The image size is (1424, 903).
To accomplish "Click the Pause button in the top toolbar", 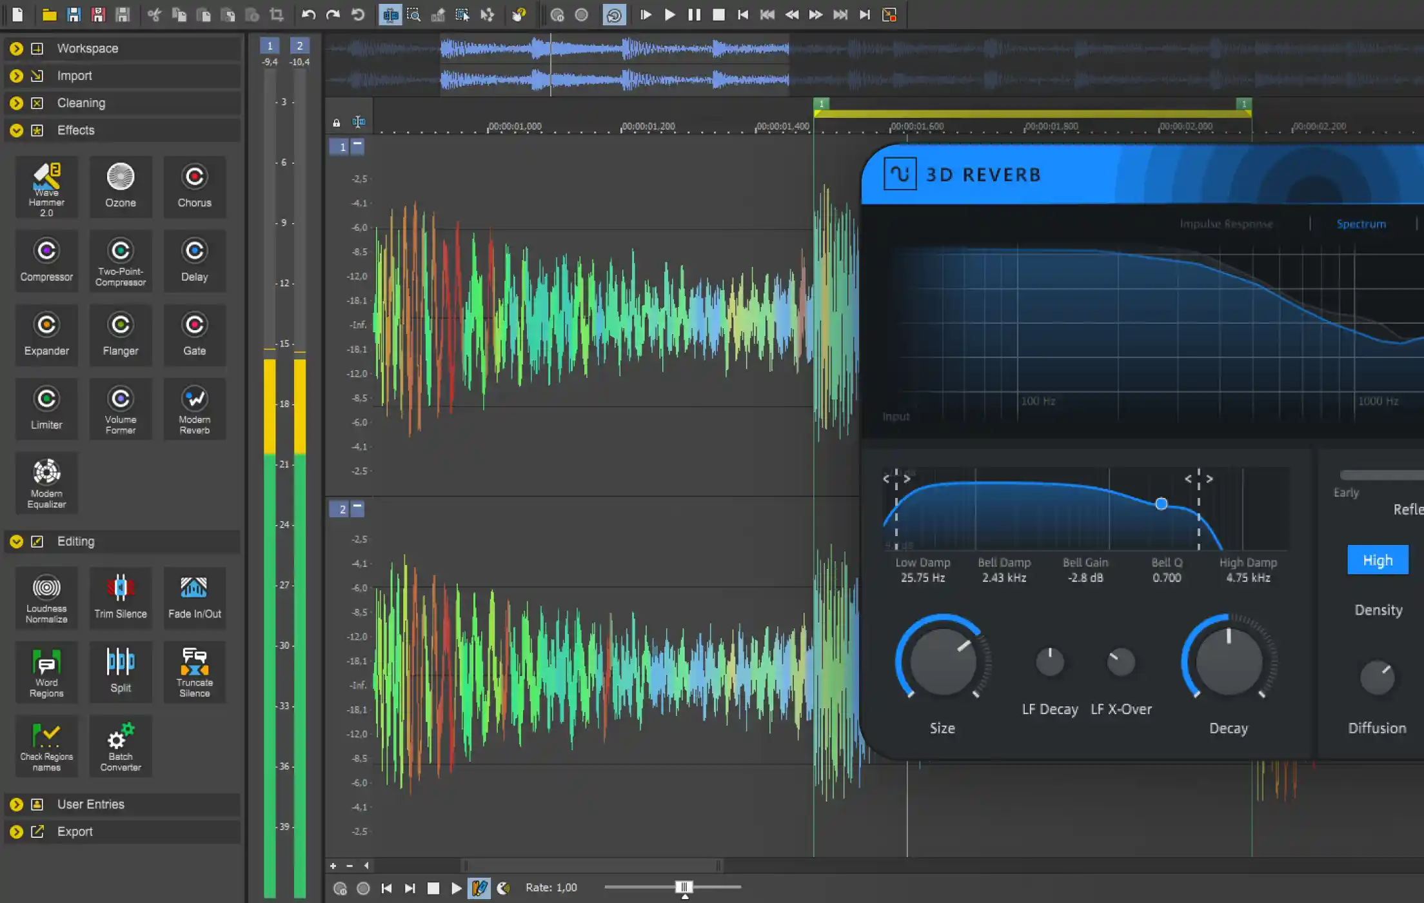I will tap(694, 15).
